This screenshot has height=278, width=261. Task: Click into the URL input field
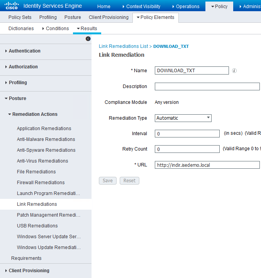(x=208, y=165)
